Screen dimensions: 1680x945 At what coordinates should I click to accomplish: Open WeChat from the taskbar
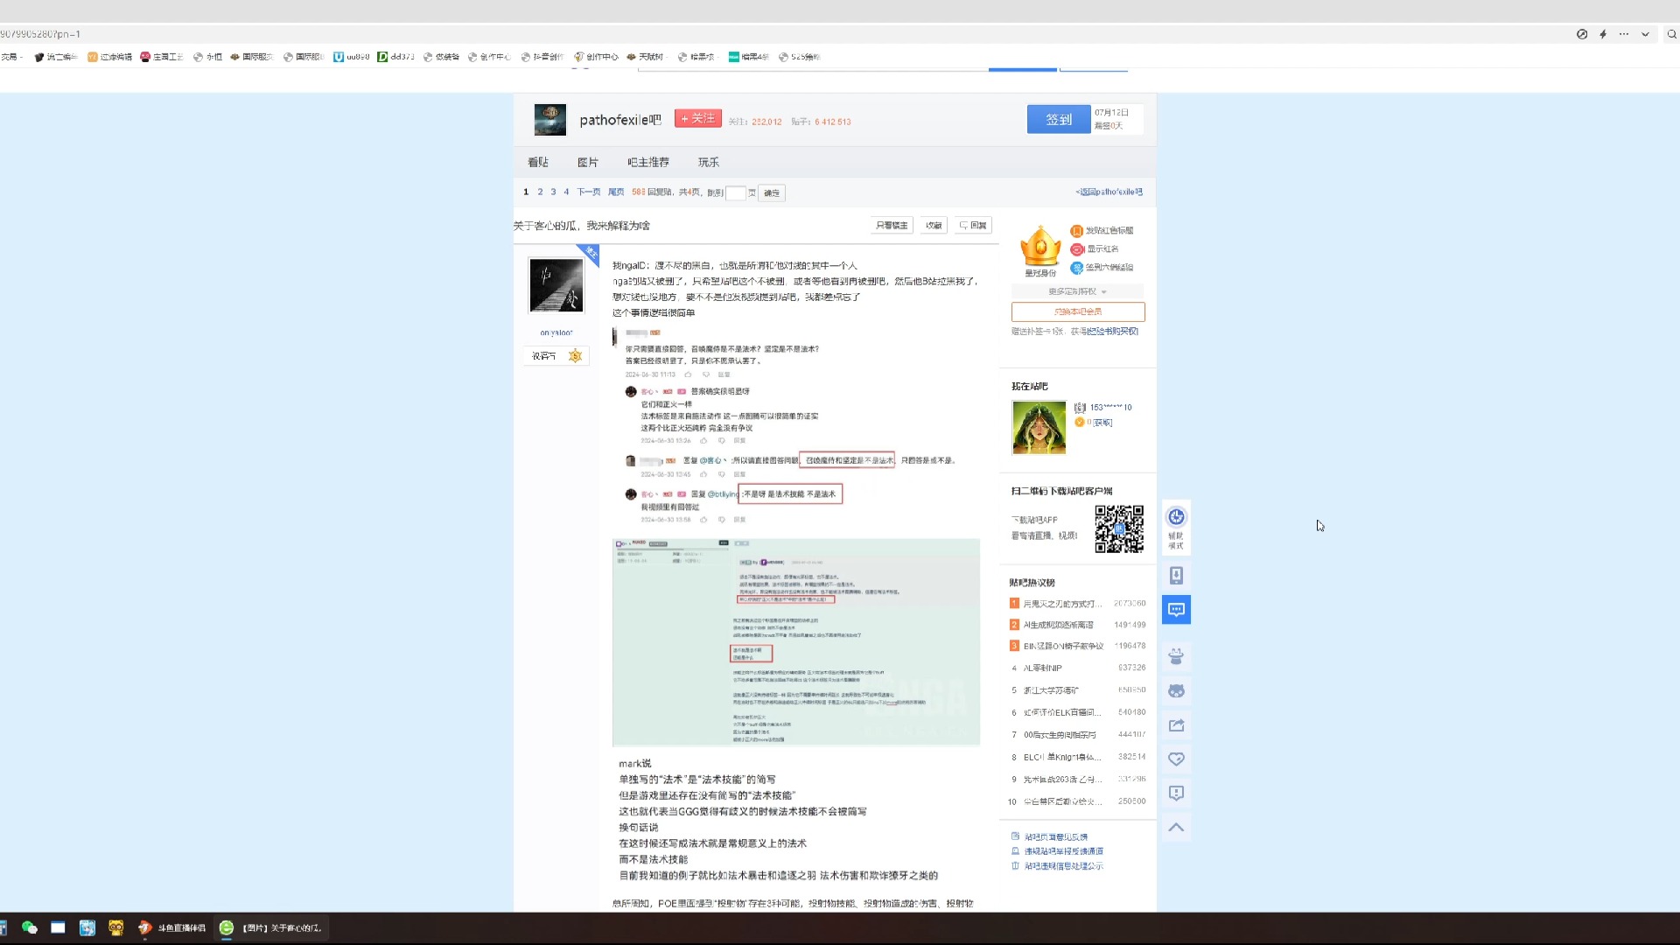click(29, 927)
